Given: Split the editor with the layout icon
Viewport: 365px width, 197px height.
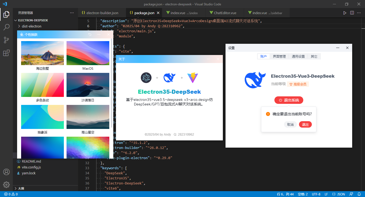Looking at the screenshot, I should click(x=352, y=13).
